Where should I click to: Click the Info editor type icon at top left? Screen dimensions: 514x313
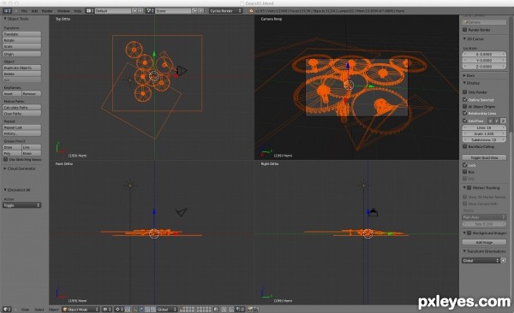7,11
